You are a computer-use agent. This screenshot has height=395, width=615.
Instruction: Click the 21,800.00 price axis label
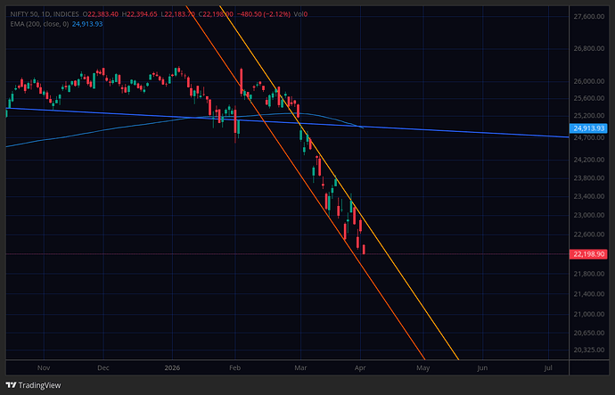(589, 274)
